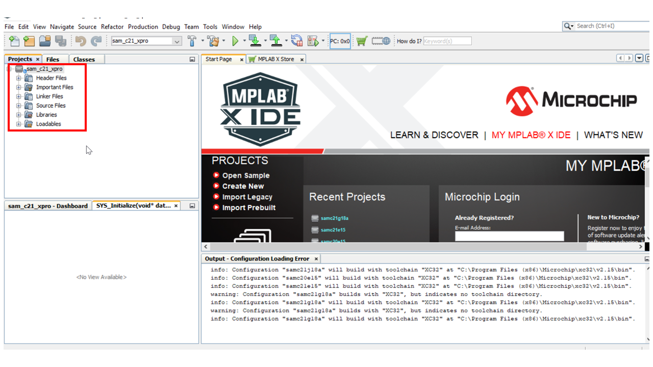Open recent project samc21g18a
This screenshot has height=367, width=653.
(334, 218)
